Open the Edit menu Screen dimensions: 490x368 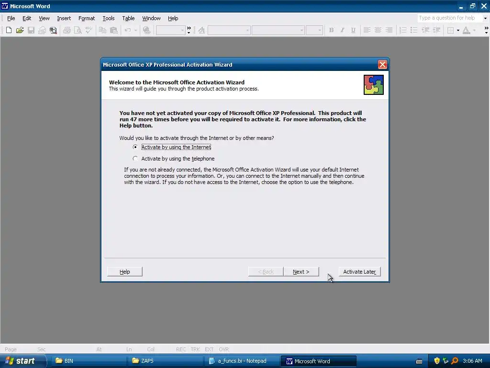(27, 18)
